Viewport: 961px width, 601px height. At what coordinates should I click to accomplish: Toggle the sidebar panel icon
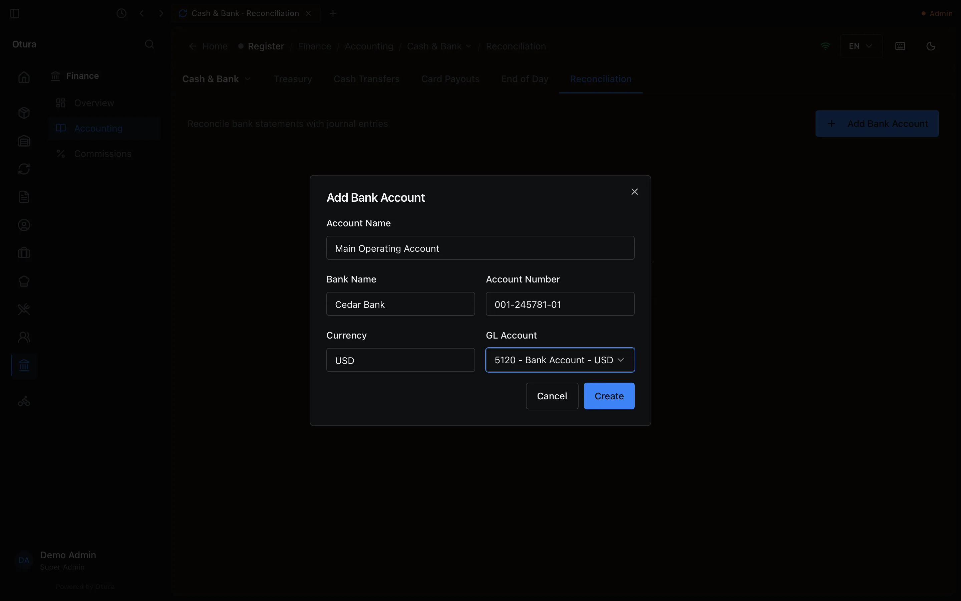tap(15, 13)
